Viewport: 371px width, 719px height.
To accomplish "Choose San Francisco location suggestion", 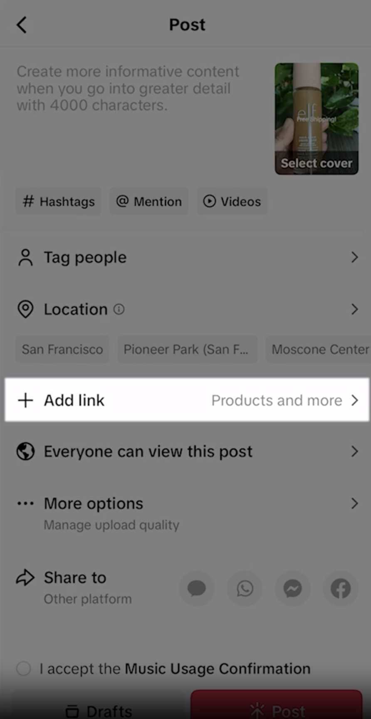I will click(62, 350).
